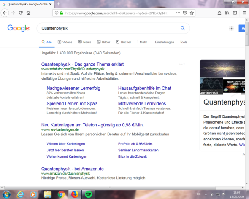The width and height of the screenshot is (249, 199).
Task: Switch to the Bücher tab
Action: pos(124,42)
